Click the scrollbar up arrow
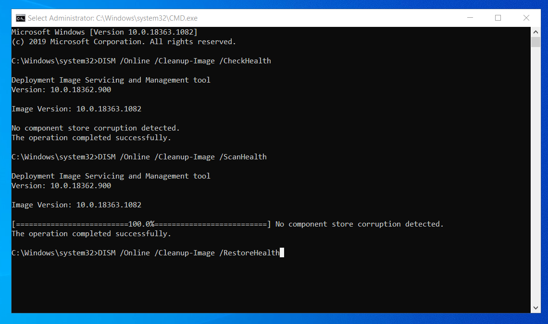This screenshot has height=324, width=548. pos(536,32)
